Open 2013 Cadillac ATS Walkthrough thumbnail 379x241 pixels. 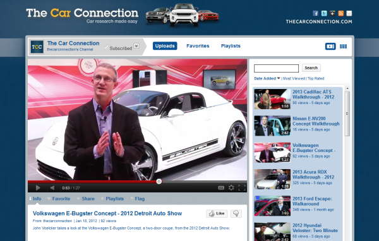[x=272, y=99]
